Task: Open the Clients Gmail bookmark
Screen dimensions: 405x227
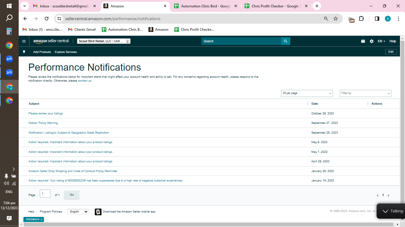Action: point(82,30)
